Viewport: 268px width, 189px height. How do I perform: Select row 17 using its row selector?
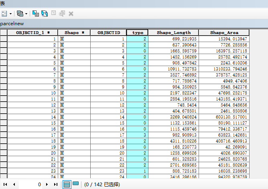(4, 135)
